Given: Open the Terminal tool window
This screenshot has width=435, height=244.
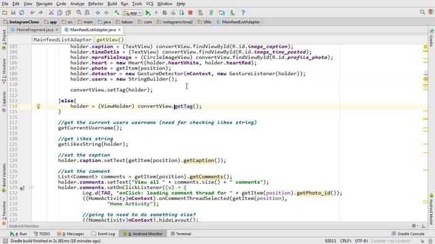Looking at the screenshot, I should [x=181, y=234].
